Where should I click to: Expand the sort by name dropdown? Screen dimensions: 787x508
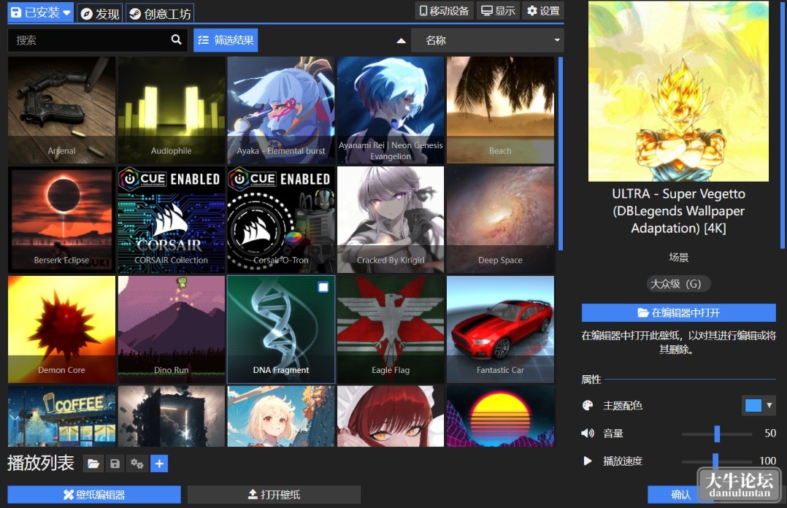(488, 40)
